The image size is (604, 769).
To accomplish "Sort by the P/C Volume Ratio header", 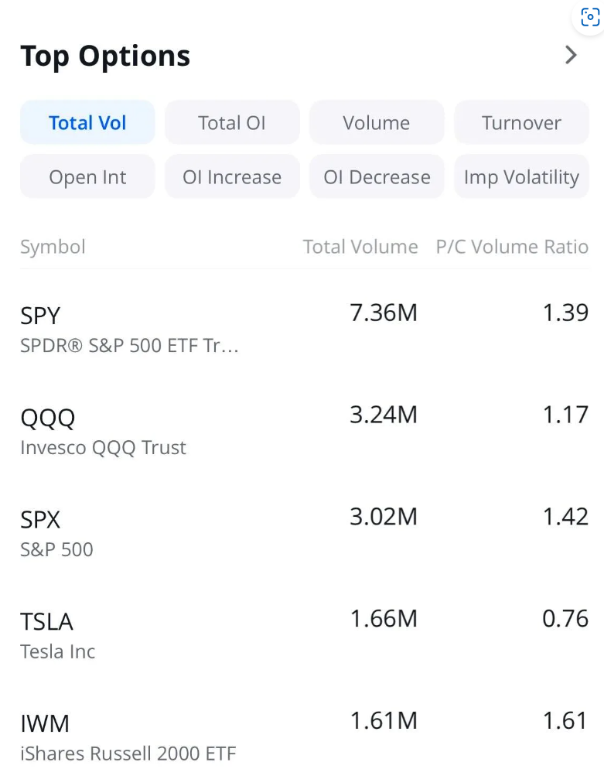I will coord(512,247).
